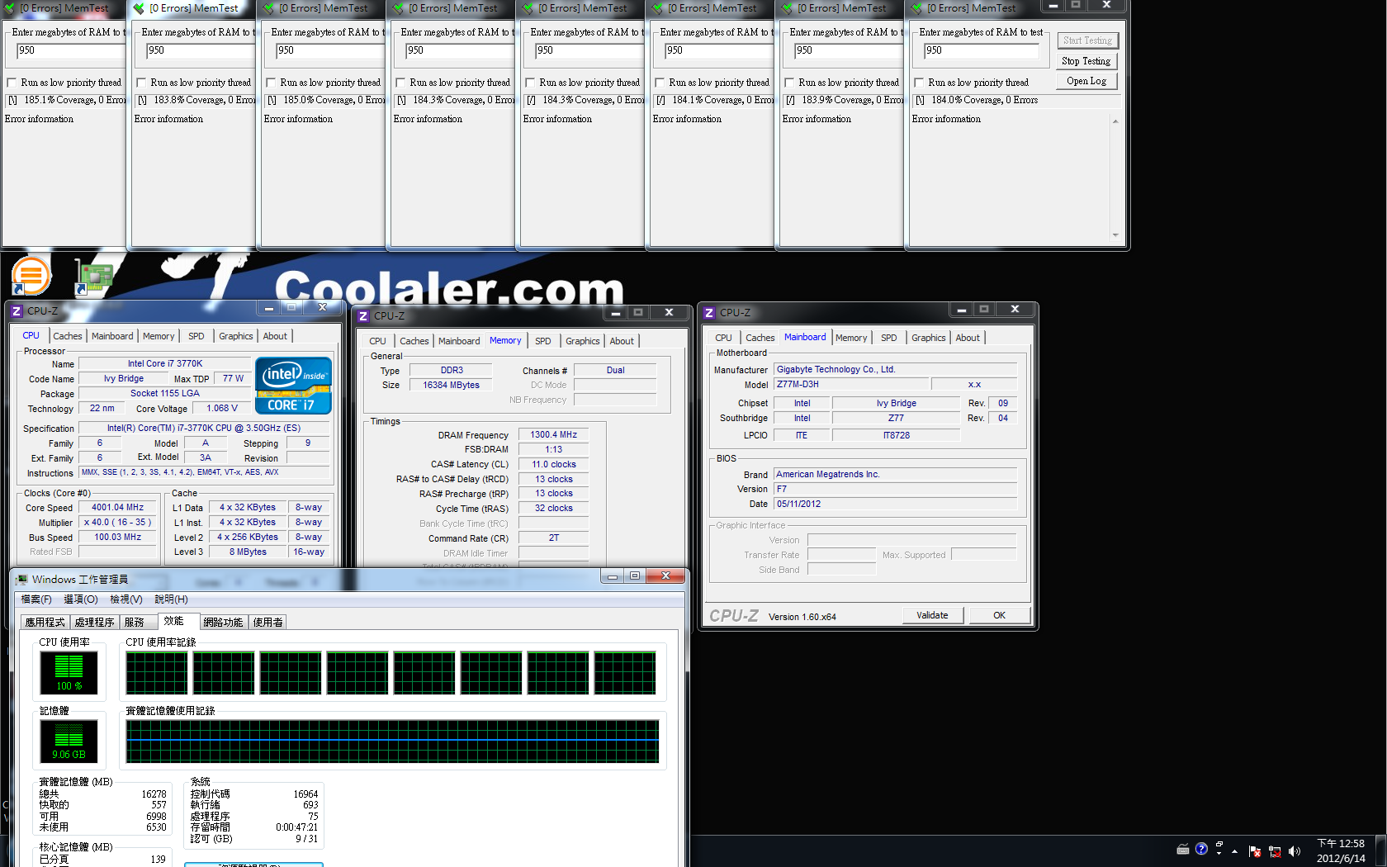Open the orange striped circle desktop shortcut
Image resolution: width=1387 pixels, height=867 pixels.
(x=31, y=276)
